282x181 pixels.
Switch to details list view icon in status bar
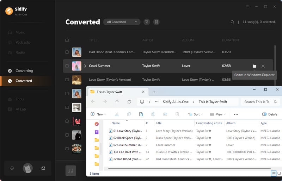[x=274, y=174]
